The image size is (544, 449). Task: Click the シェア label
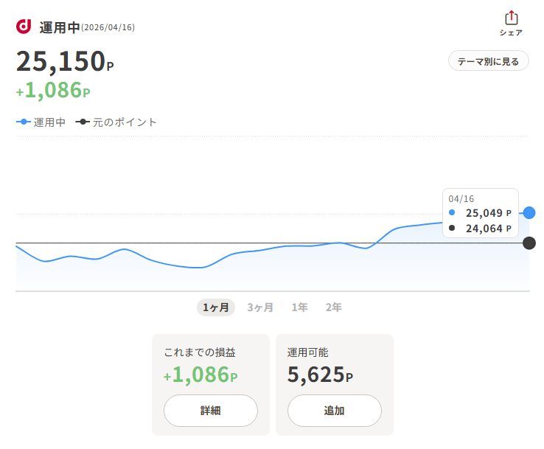[511, 32]
